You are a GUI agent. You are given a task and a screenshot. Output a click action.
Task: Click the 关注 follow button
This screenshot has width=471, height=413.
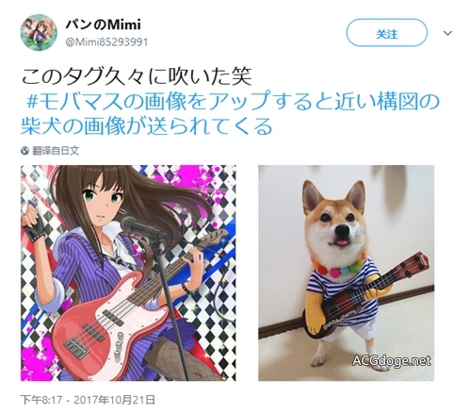(386, 33)
